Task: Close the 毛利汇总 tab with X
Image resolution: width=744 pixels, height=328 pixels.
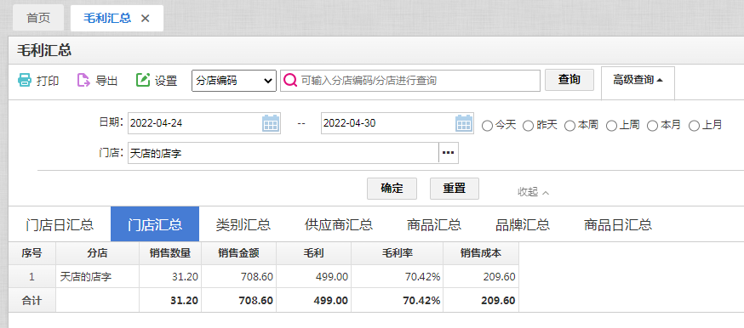Action: point(146,19)
